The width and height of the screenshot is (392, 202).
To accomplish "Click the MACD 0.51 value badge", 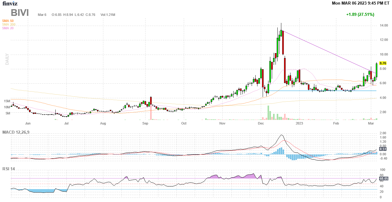I will click(x=383, y=149).
